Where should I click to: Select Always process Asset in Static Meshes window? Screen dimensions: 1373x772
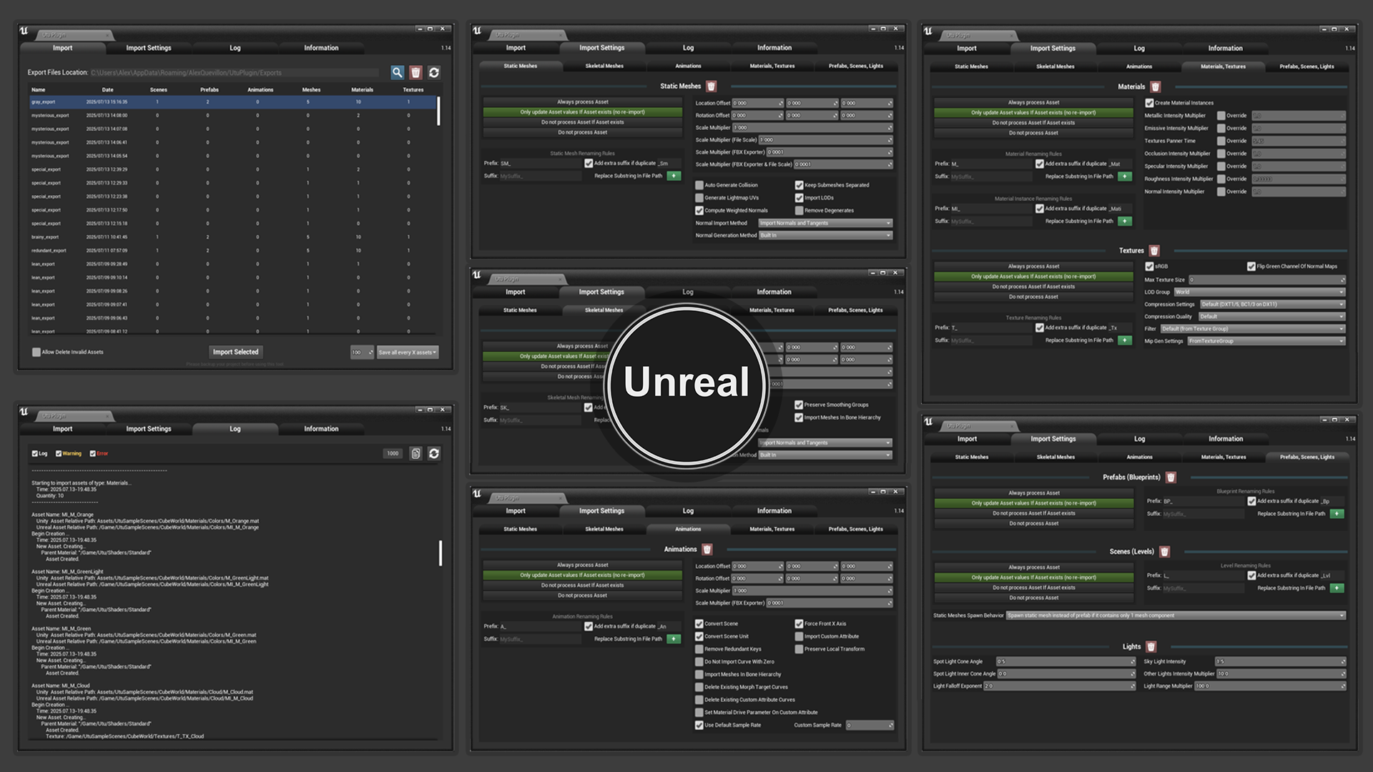point(583,102)
